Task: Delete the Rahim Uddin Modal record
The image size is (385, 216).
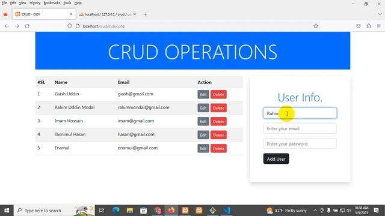Action: pos(218,108)
